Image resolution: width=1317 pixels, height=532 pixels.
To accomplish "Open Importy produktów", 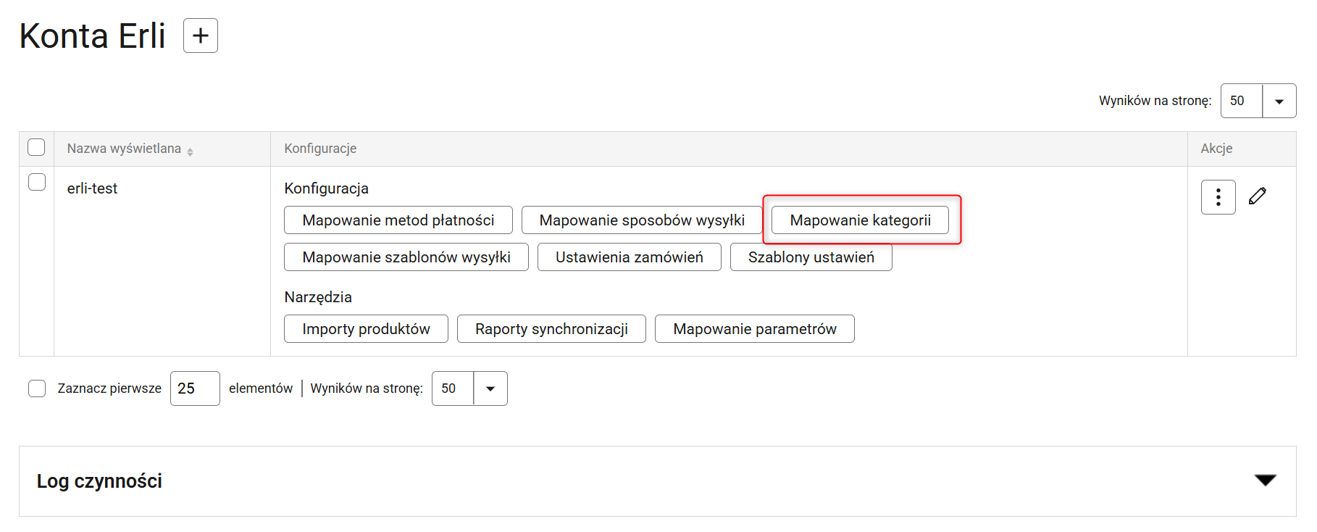I will pyautogui.click(x=366, y=329).
